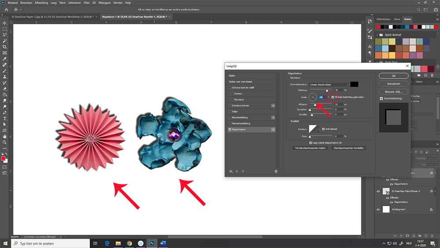Image resolution: width=440 pixels, height=248 pixels.
Task: Enable the Kleurbedekking checkbox
Action: [x=230, y=118]
